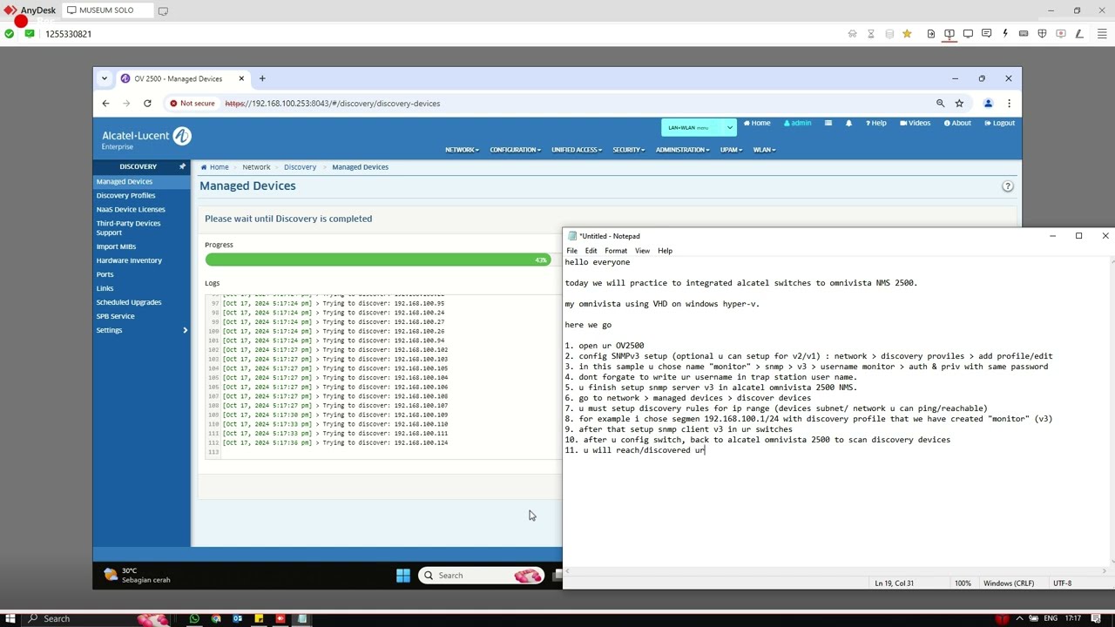Open NaaS Device Licenses in sidebar
The height and width of the screenshot is (627, 1115).
click(131, 209)
